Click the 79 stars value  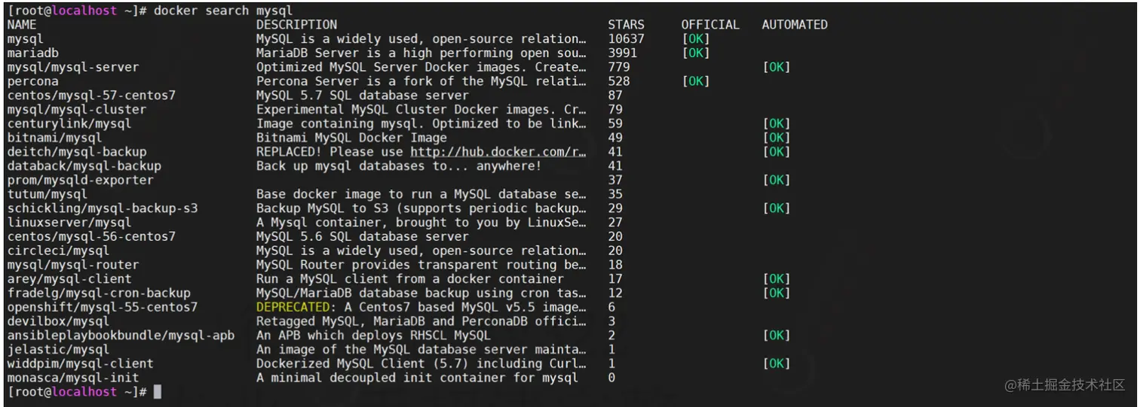coord(615,110)
